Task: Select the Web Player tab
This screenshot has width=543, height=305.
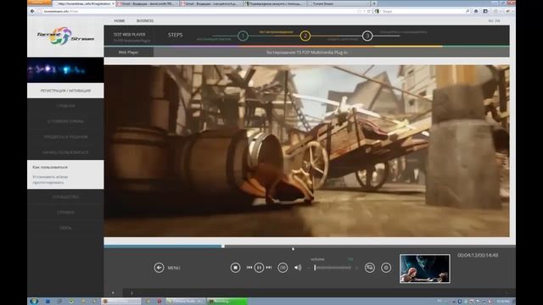Action: 128,53
